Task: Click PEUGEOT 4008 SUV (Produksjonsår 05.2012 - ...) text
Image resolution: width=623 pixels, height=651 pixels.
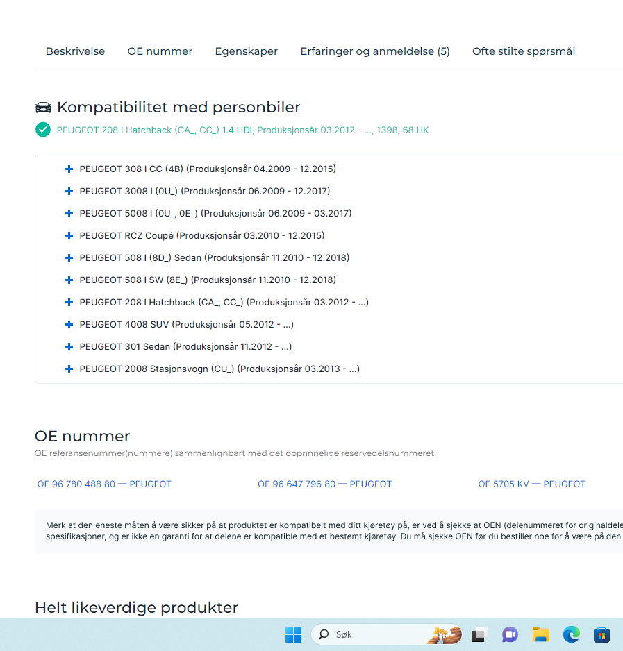Action: click(x=187, y=324)
